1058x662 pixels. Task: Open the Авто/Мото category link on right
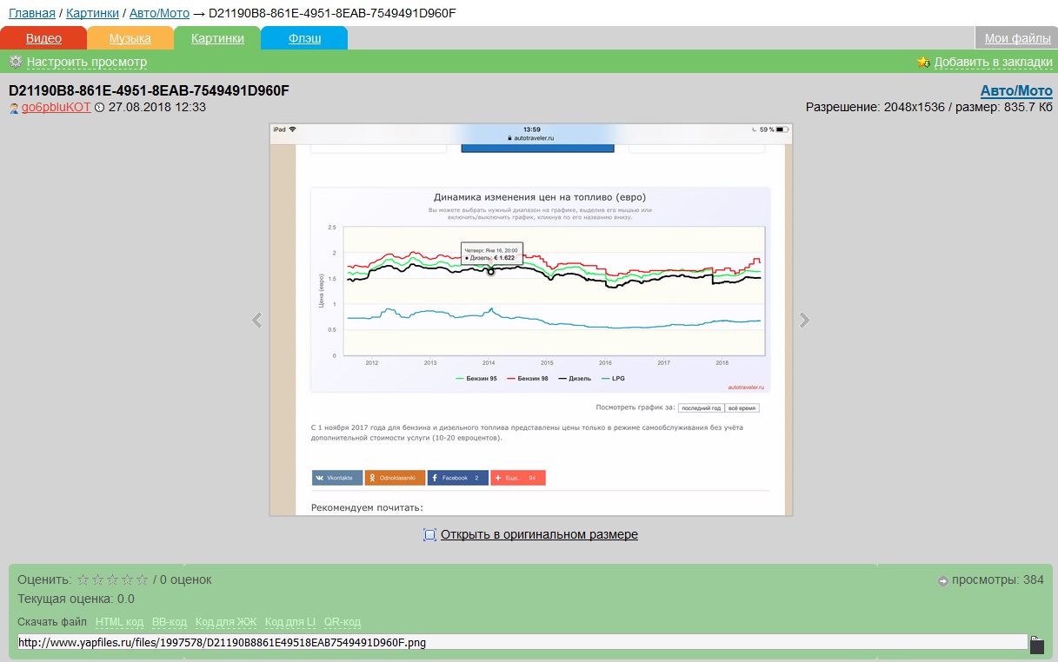pyautogui.click(x=1016, y=91)
